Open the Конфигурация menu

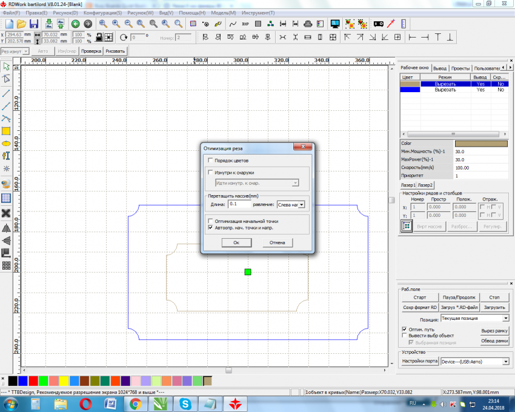pyautogui.click(x=102, y=12)
